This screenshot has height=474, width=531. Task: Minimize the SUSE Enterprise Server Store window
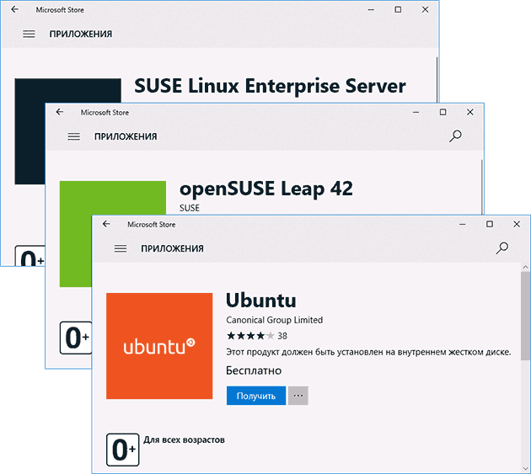coord(371,10)
